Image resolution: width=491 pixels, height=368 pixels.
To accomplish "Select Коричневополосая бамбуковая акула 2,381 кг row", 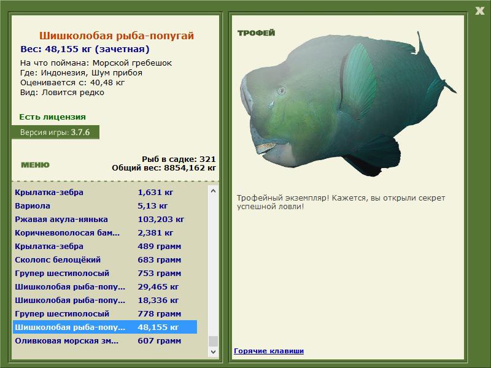I will click(x=104, y=232).
